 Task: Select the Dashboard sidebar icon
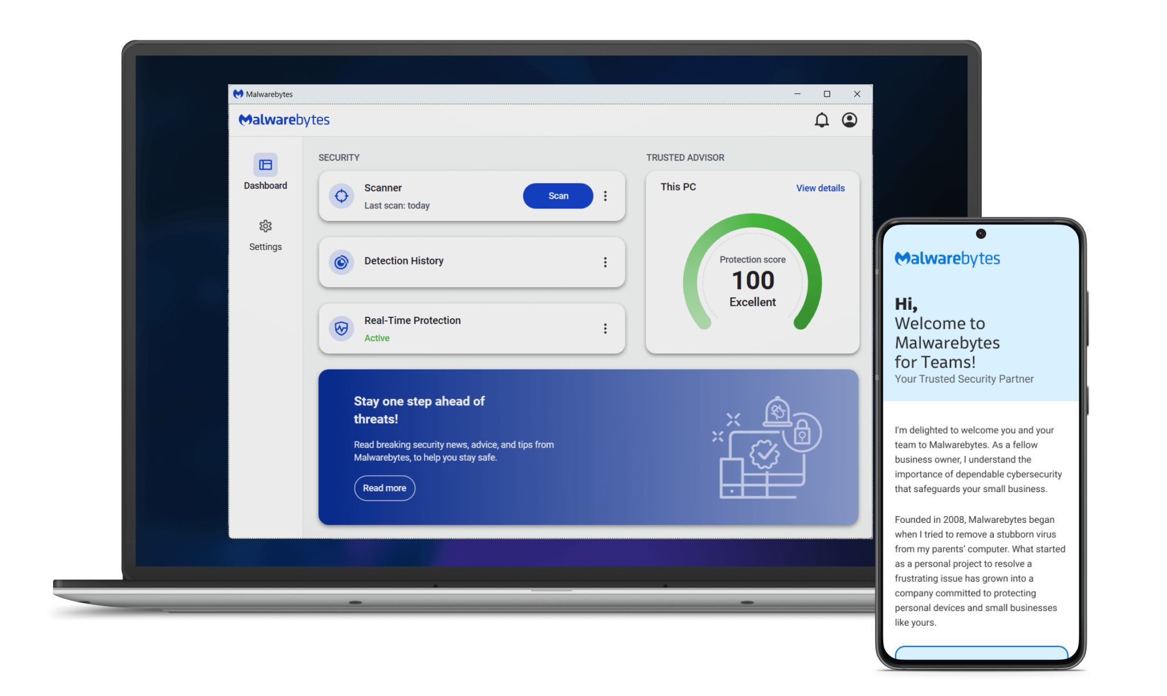(x=266, y=165)
